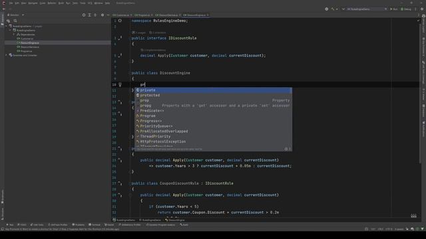Click the gutter icon beside interface Apply method
426x239 pixels.
(120, 56)
